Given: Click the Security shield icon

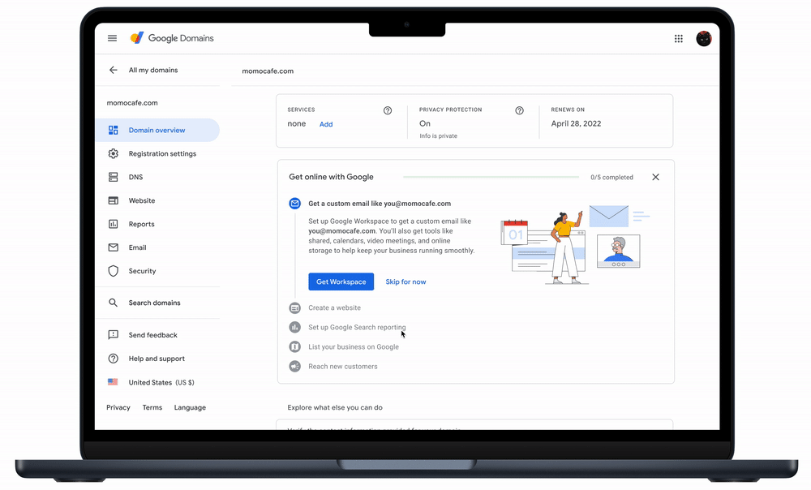Looking at the screenshot, I should tap(114, 271).
